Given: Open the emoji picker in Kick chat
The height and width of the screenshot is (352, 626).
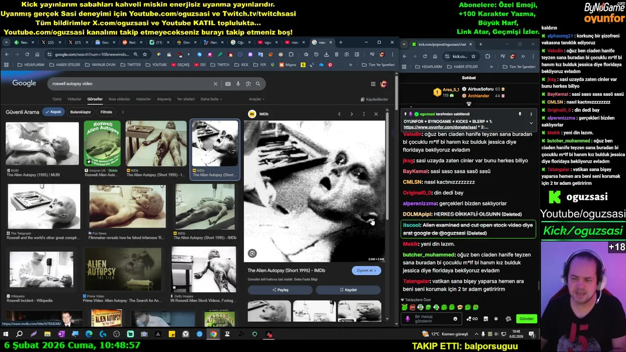Looking at the screenshot, I should pyautogui.click(x=455, y=319).
